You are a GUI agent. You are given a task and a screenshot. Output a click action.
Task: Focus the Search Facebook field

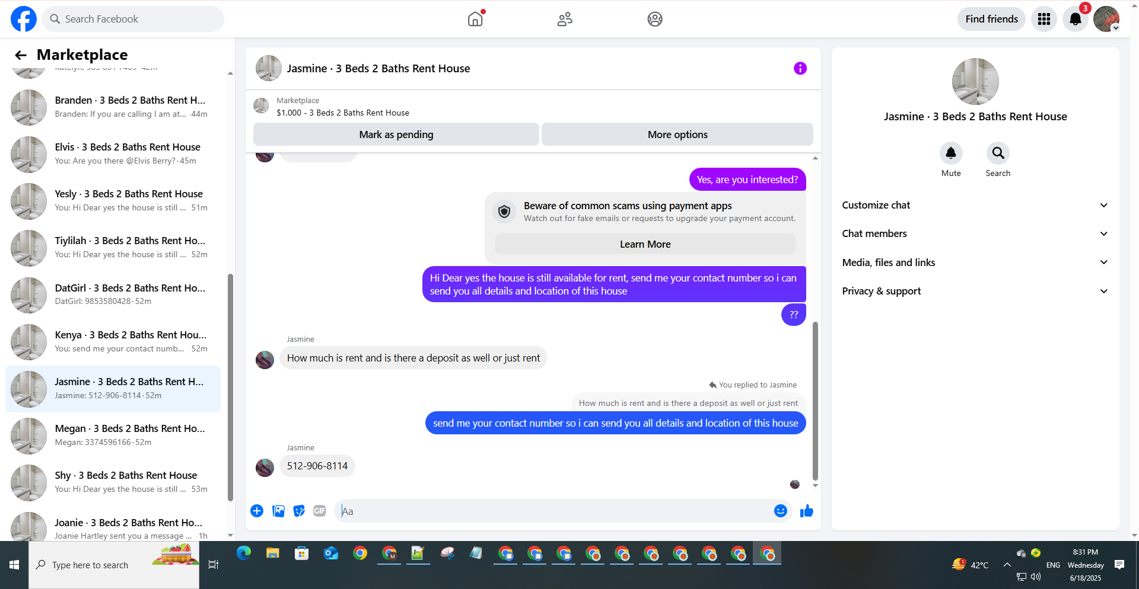(x=133, y=19)
